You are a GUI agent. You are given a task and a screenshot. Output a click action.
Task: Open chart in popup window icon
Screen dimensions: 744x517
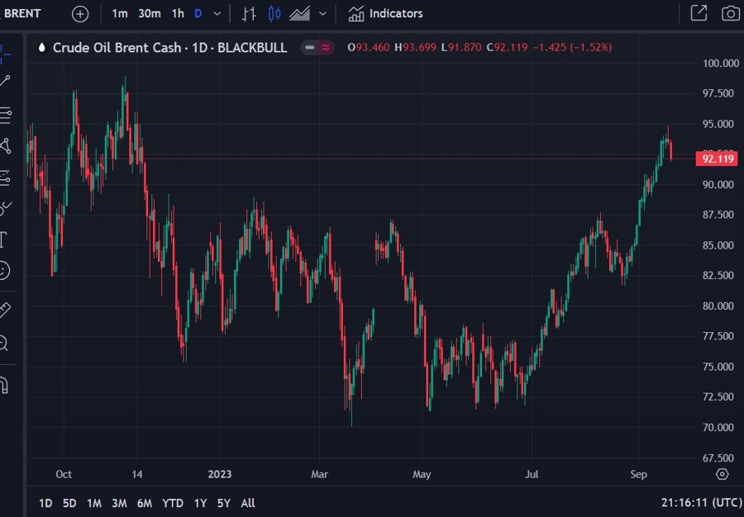pyautogui.click(x=699, y=12)
